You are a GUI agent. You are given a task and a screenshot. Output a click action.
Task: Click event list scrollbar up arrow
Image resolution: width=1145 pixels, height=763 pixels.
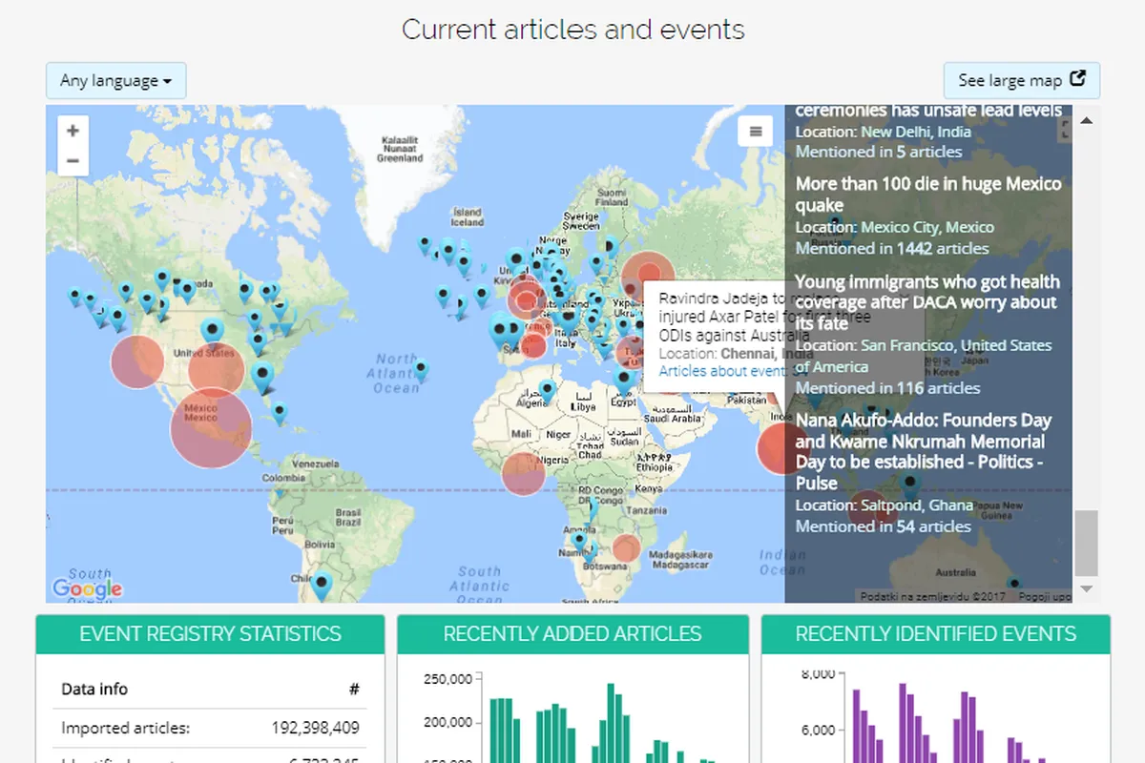(x=1086, y=120)
